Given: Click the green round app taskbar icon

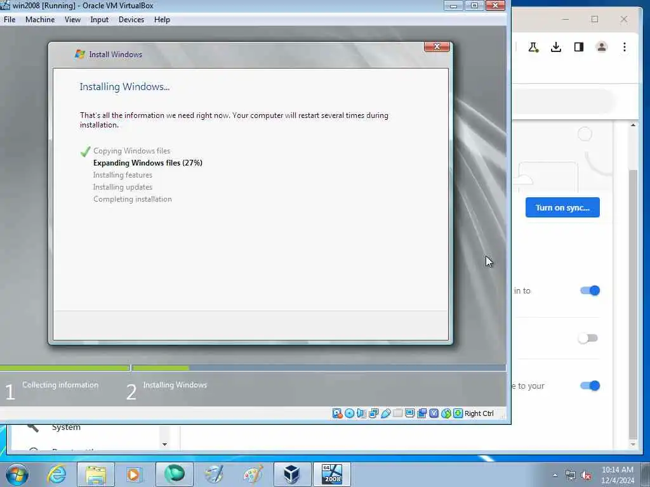Looking at the screenshot, I should click(x=175, y=474).
